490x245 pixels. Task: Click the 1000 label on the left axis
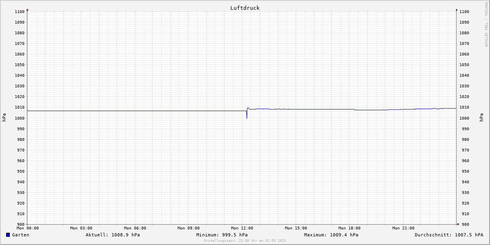(20, 118)
